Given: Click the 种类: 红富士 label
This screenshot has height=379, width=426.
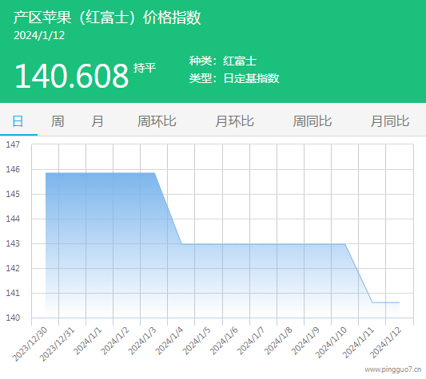Looking at the screenshot, I should click(223, 61).
